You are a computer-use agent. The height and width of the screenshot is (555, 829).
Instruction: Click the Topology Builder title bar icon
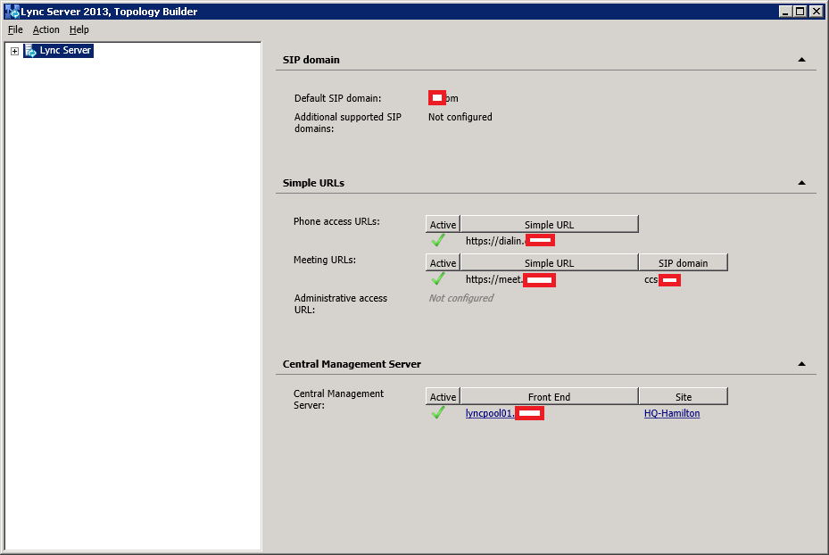click(11, 11)
